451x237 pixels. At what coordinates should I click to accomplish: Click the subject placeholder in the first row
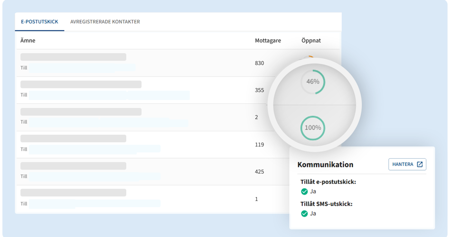pyautogui.click(x=73, y=57)
